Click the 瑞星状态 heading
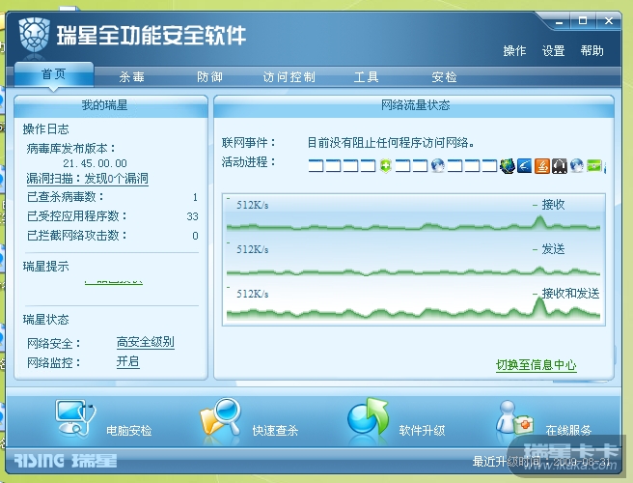This screenshot has width=633, height=483. [45, 320]
